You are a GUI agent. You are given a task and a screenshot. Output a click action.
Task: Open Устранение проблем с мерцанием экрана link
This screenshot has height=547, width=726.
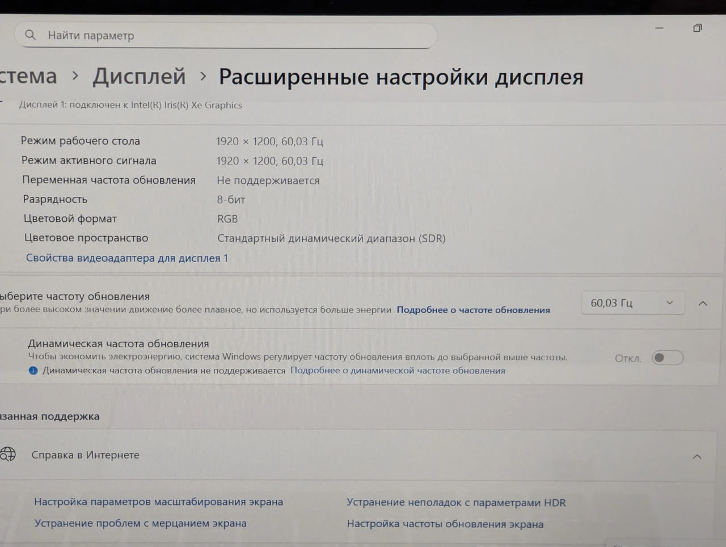click(x=140, y=523)
